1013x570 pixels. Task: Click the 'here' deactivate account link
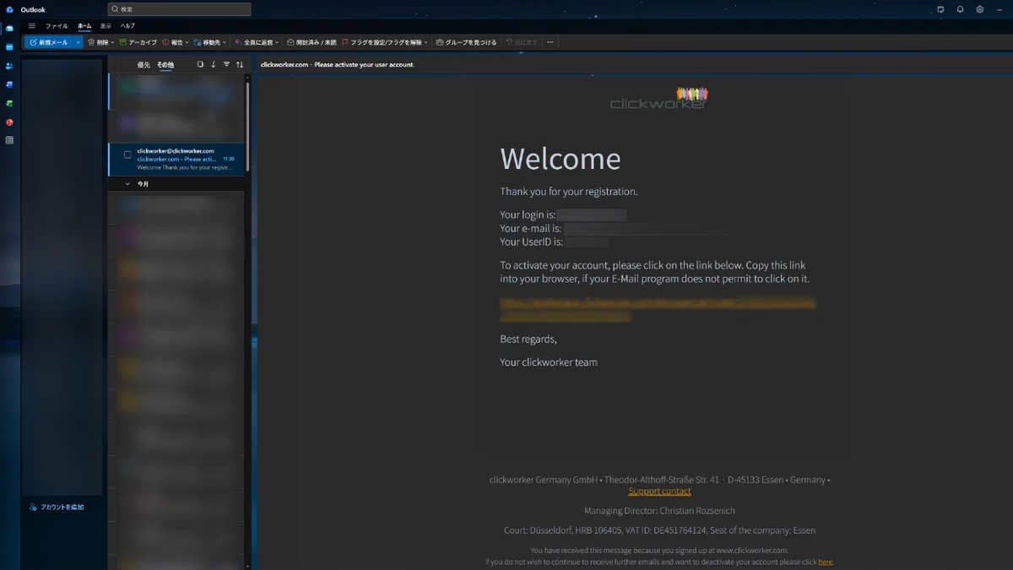[825, 562]
